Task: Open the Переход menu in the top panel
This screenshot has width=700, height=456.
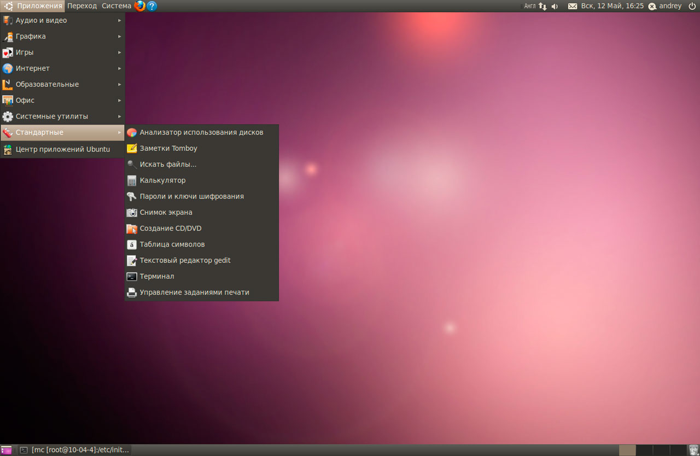Action: pyautogui.click(x=82, y=6)
